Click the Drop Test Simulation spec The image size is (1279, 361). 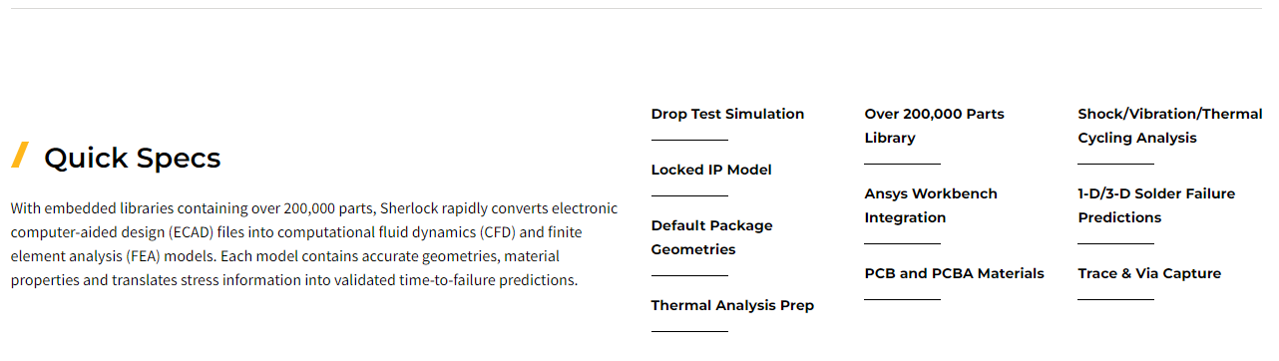[727, 114]
